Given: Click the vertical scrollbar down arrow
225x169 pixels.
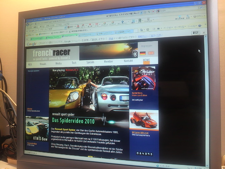Looking at the screenshot, I should coord(207,166).
